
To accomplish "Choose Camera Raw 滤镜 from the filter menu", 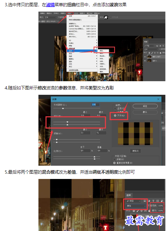I will [x=82, y=29].
